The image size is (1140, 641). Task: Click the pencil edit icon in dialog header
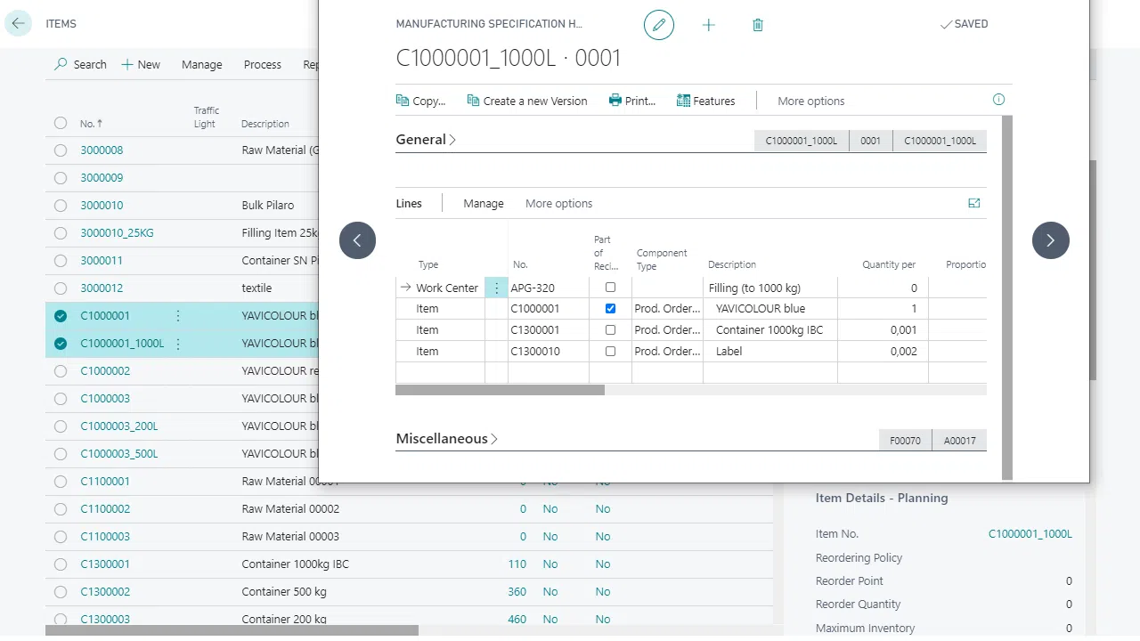pyautogui.click(x=659, y=25)
